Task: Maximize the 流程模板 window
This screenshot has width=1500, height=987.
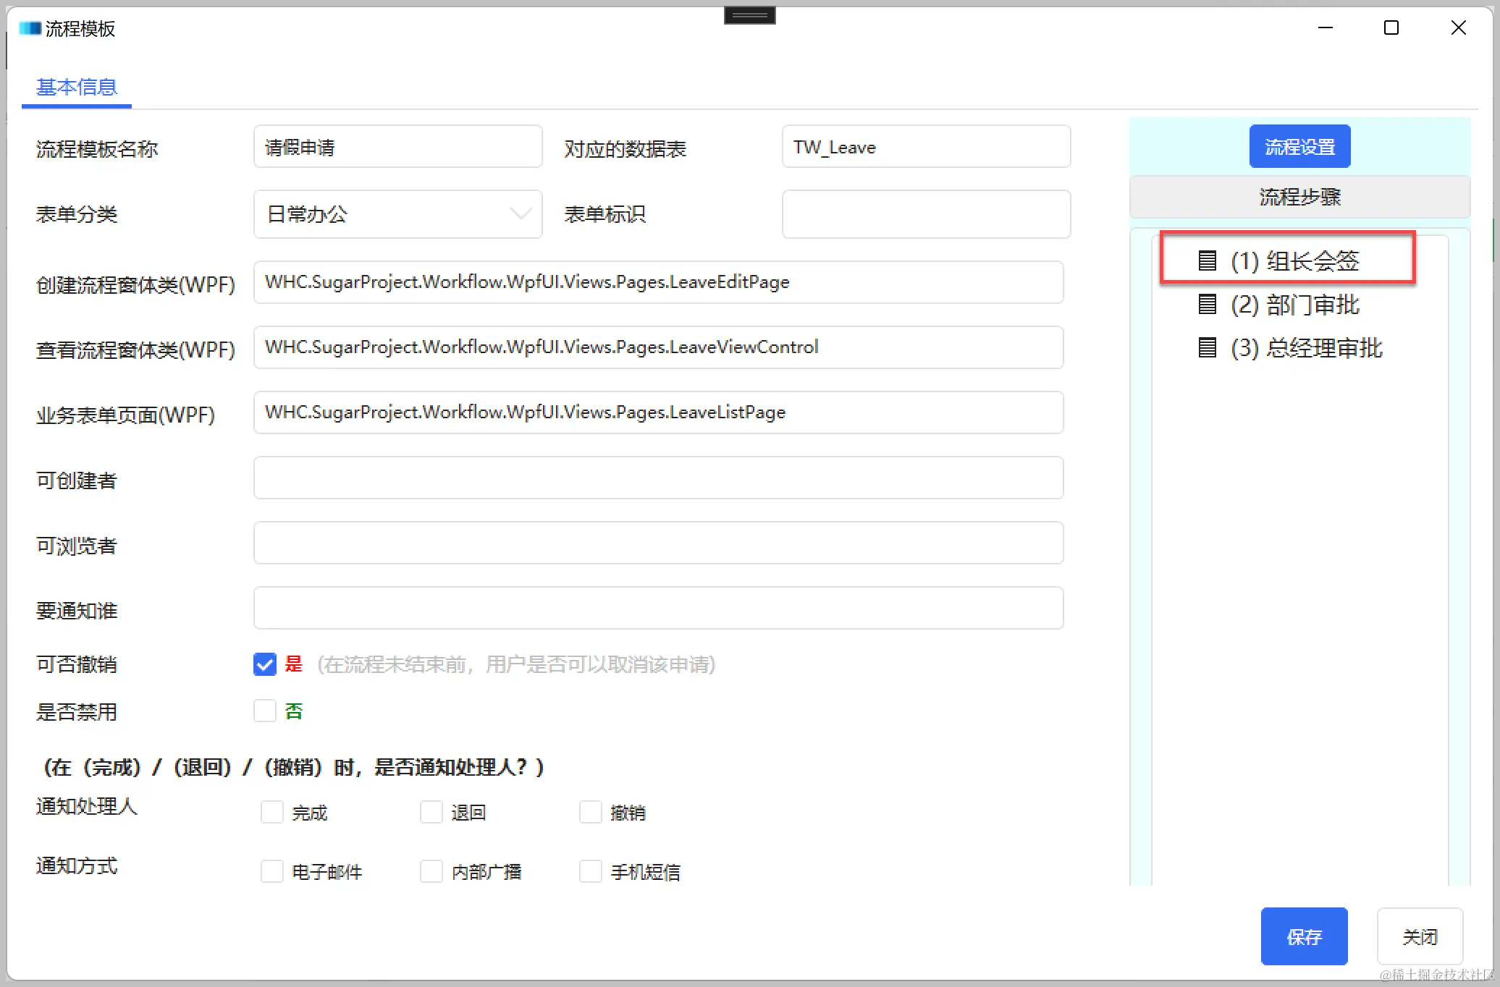Action: (x=1391, y=28)
